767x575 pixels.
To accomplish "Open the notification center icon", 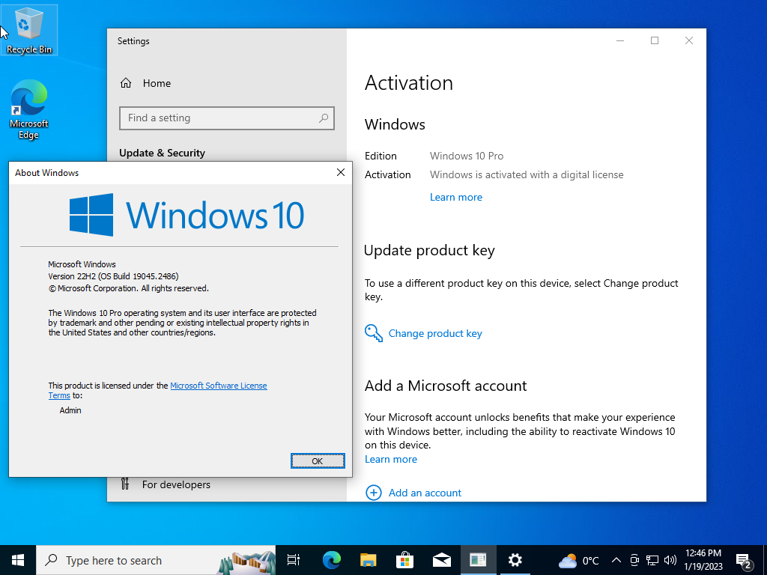I will 744,561.
